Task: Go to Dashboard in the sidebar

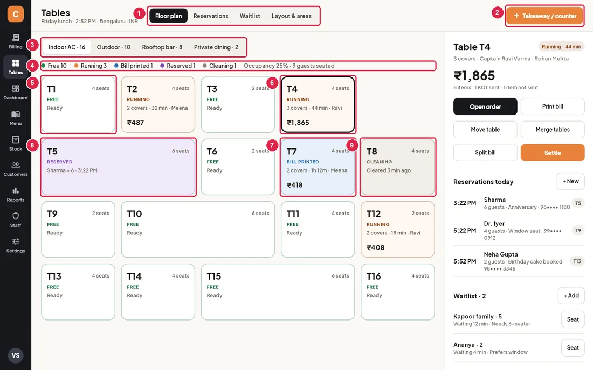Action: point(16,92)
